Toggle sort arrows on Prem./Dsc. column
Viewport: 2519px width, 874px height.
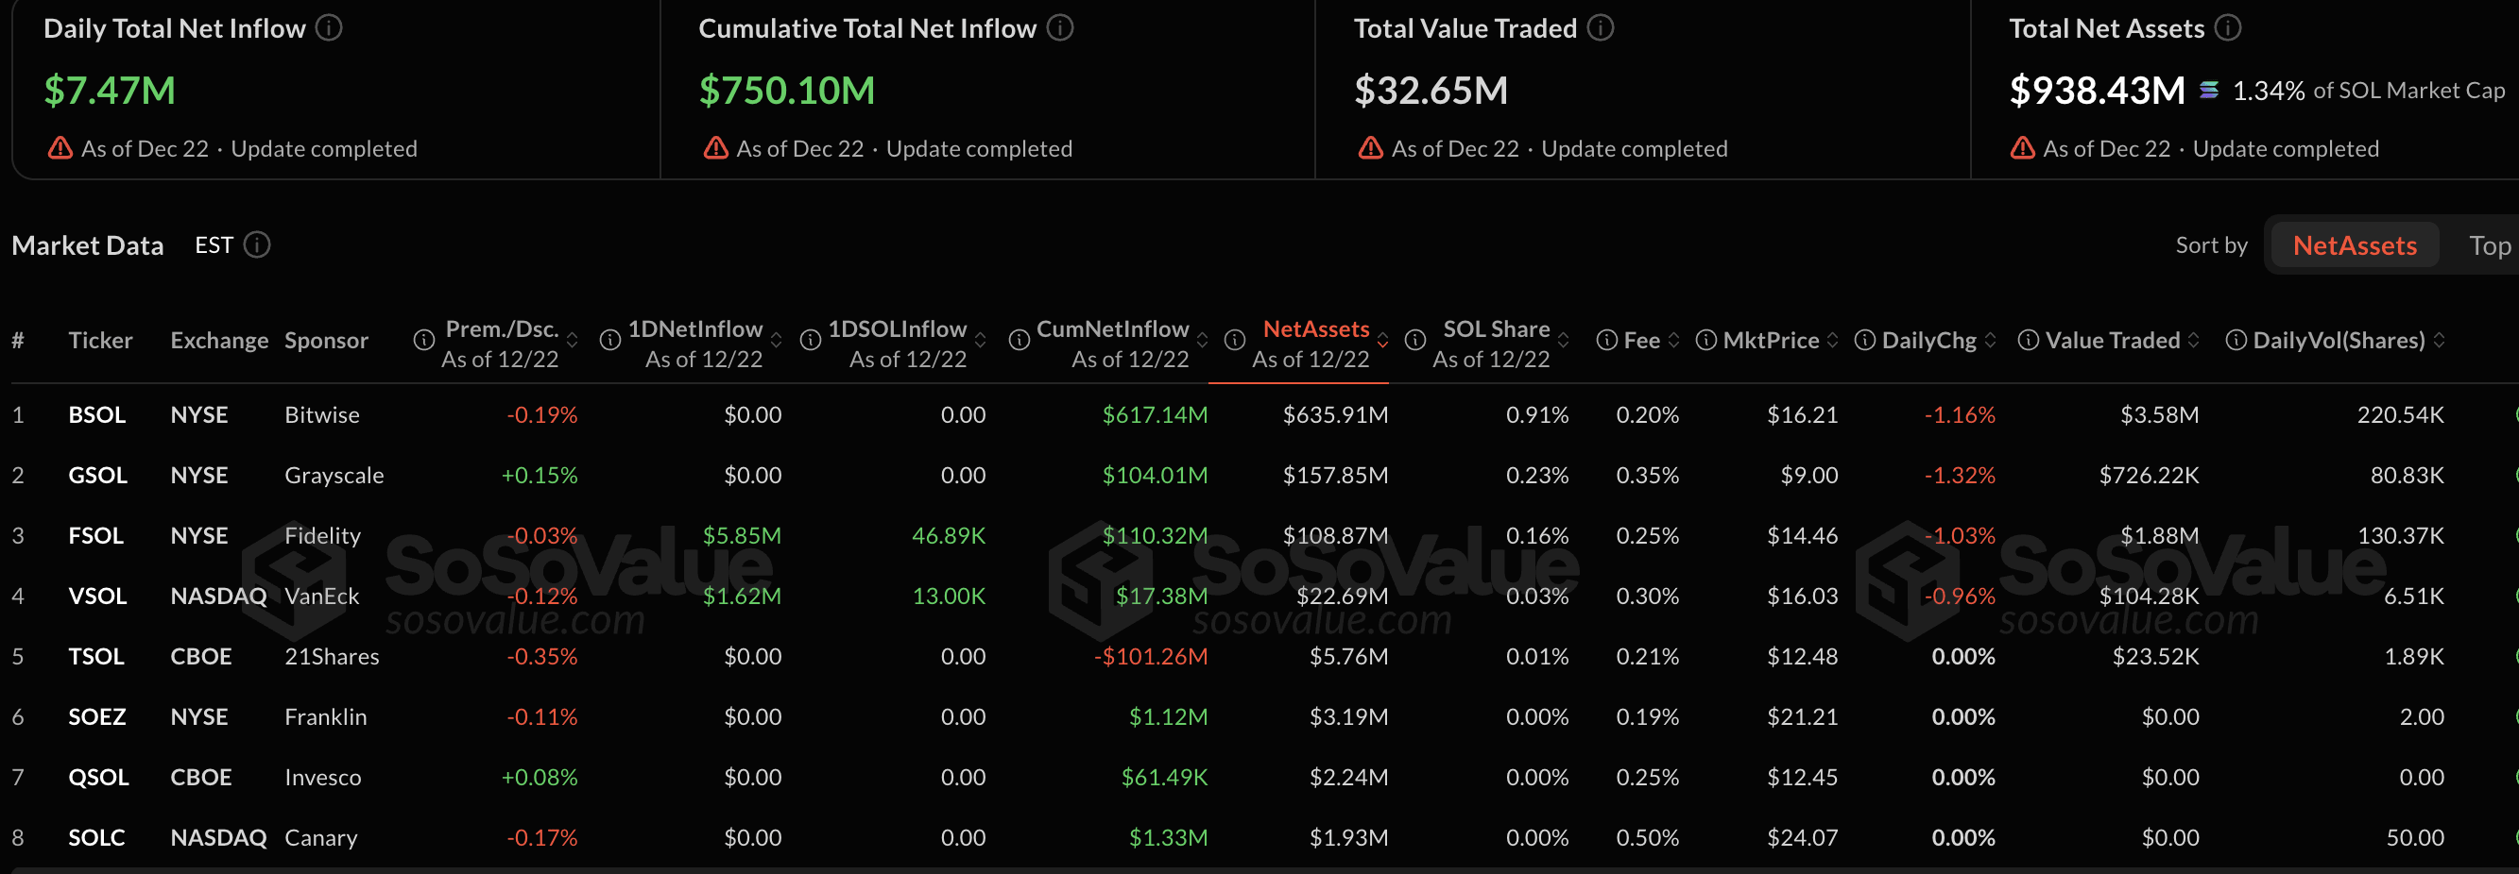[572, 340]
